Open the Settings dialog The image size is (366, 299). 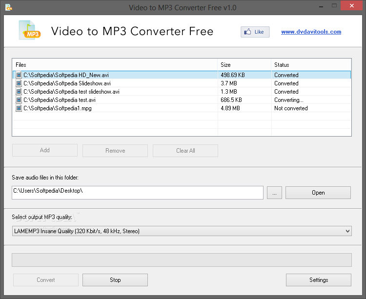click(x=319, y=280)
